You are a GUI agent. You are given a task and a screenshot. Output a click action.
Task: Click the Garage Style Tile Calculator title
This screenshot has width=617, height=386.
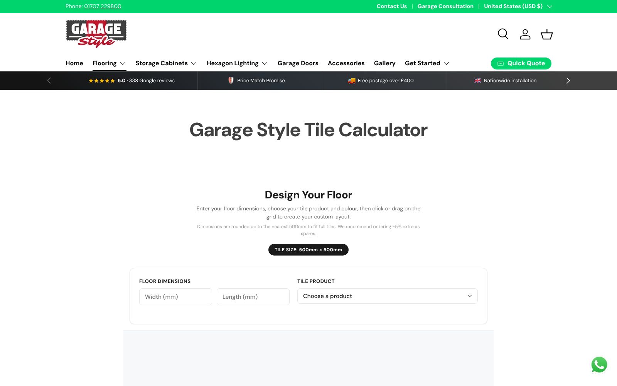tap(308, 130)
